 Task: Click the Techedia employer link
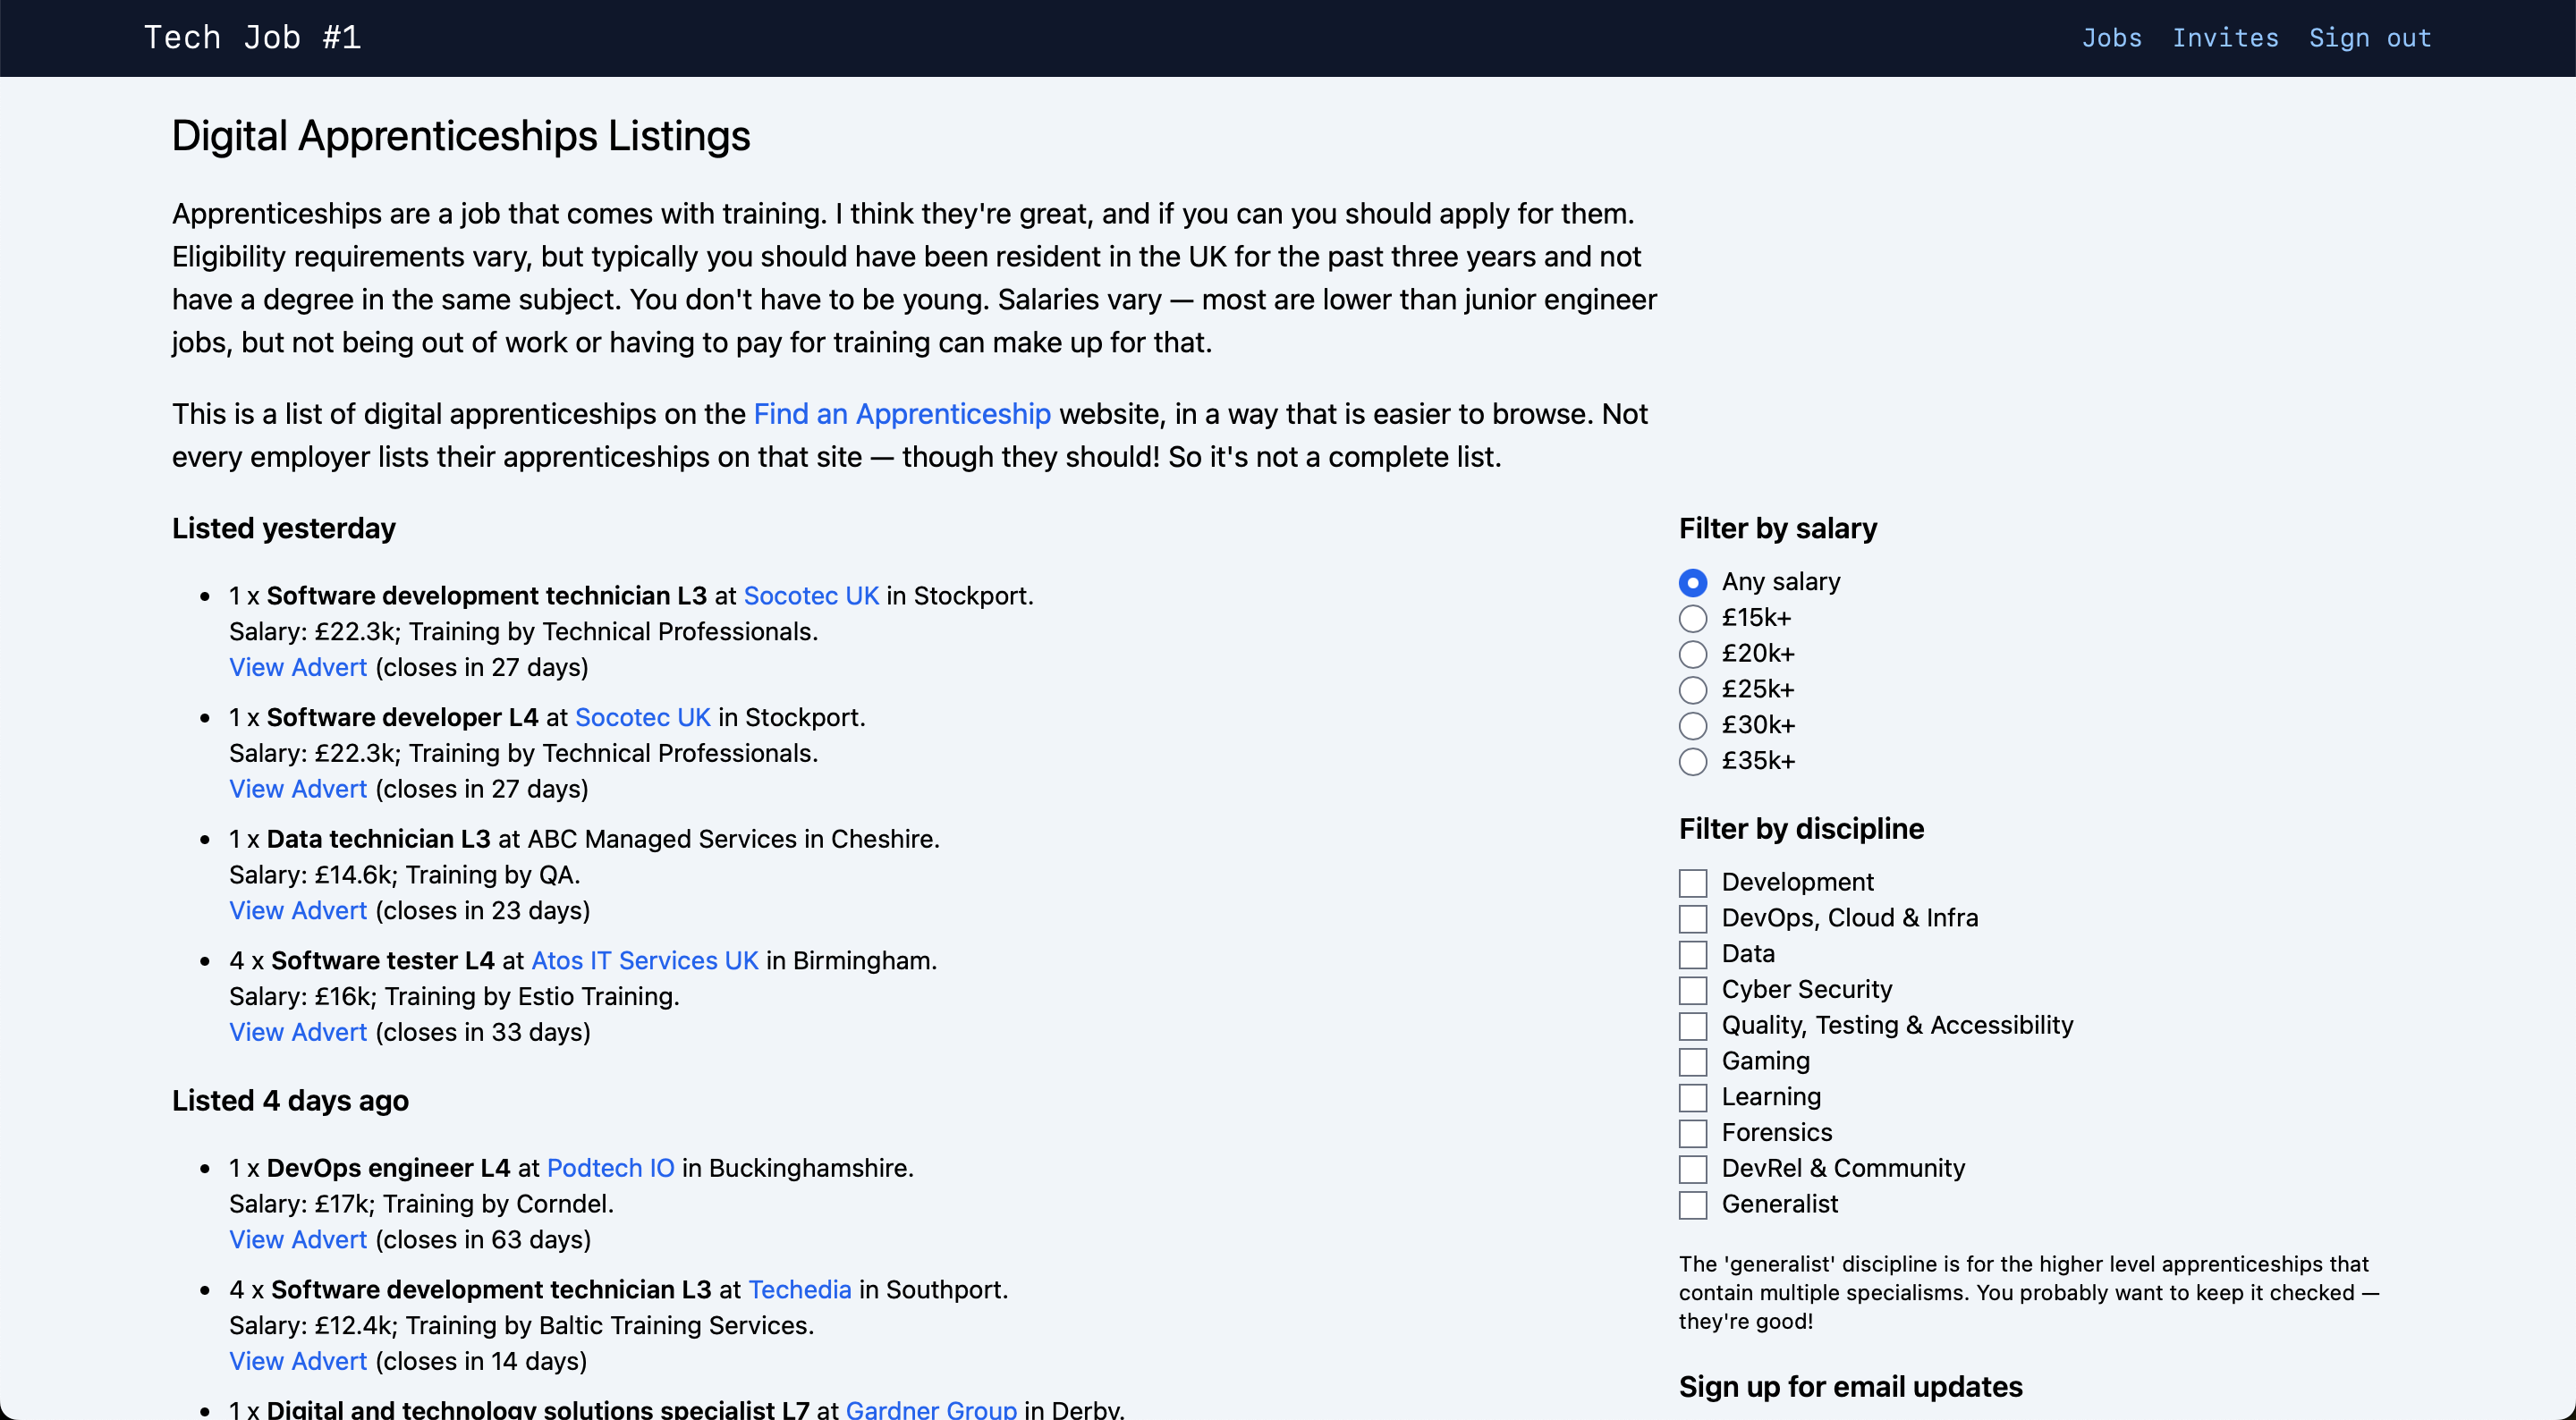[x=799, y=1290]
